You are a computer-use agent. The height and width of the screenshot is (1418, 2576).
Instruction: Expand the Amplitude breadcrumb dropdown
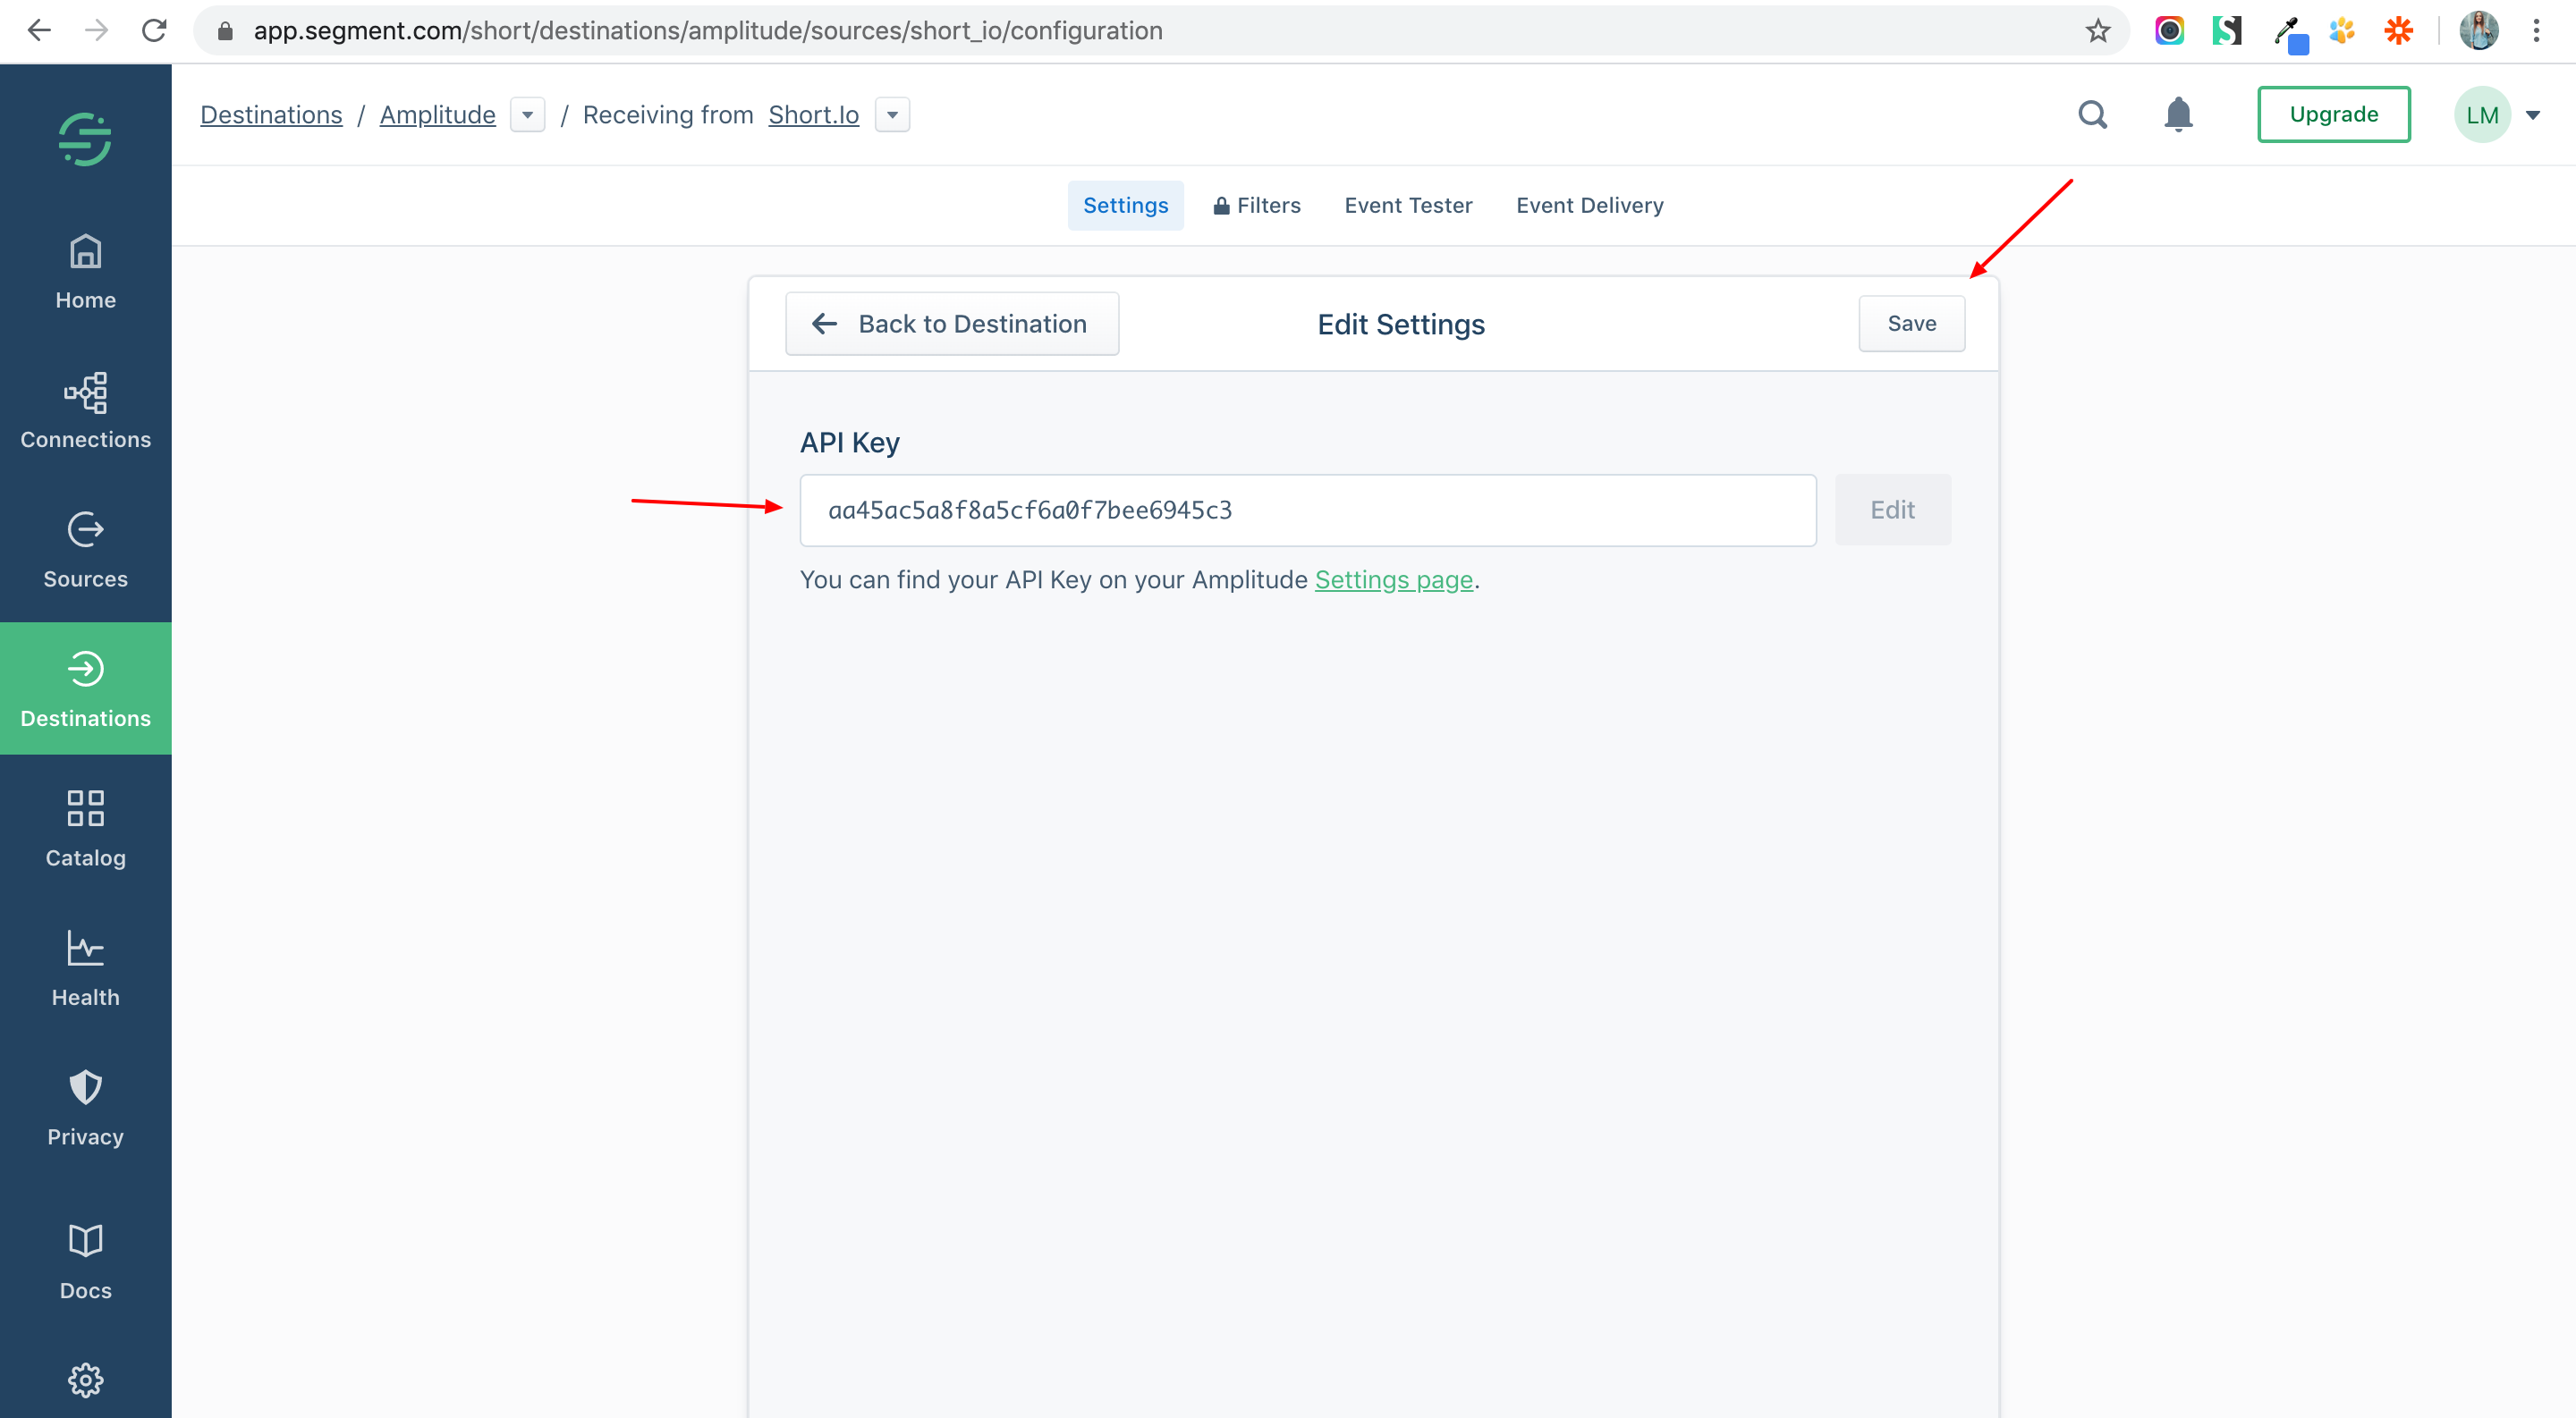pos(527,115)
